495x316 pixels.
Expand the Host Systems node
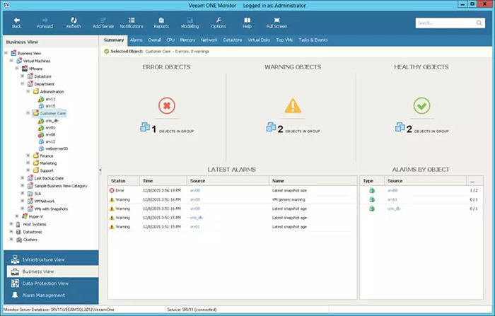point(11,224)
